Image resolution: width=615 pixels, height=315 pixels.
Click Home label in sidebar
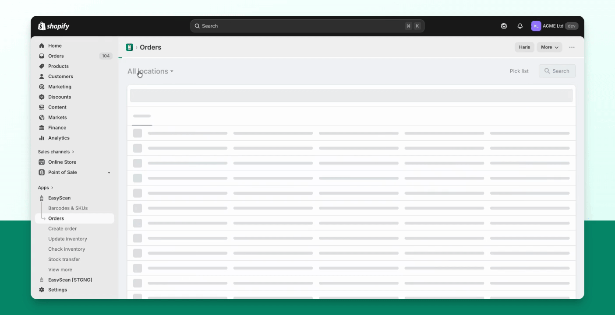coord(55,45)
